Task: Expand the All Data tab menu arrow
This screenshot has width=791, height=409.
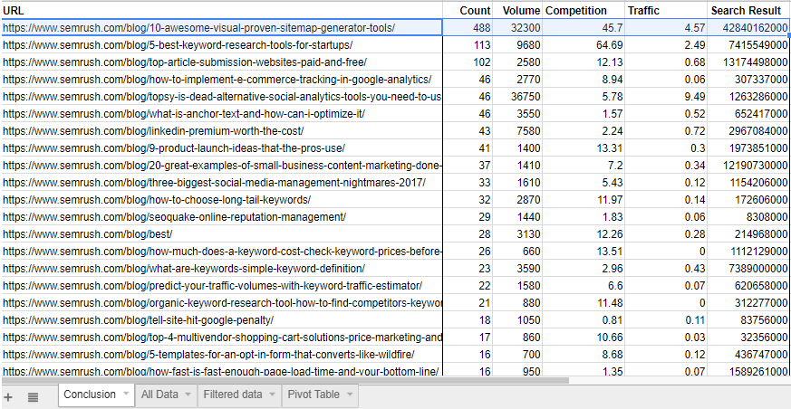Action: 188,395
